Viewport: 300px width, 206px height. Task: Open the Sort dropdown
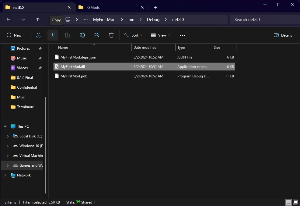133,35
